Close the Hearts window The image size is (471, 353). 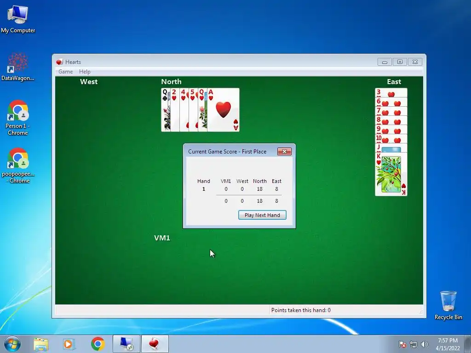click(x=415, y=62)
